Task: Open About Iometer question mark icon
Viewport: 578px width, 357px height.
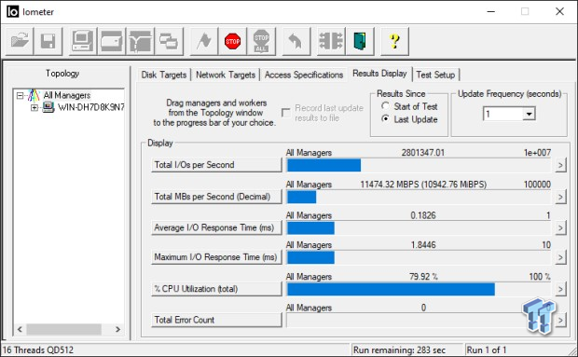Action: pos(394,41)
